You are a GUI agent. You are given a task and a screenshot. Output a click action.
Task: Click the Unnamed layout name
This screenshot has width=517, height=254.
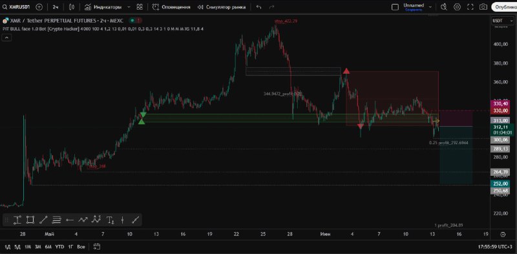pyautogui.click(x=414, y=6)
